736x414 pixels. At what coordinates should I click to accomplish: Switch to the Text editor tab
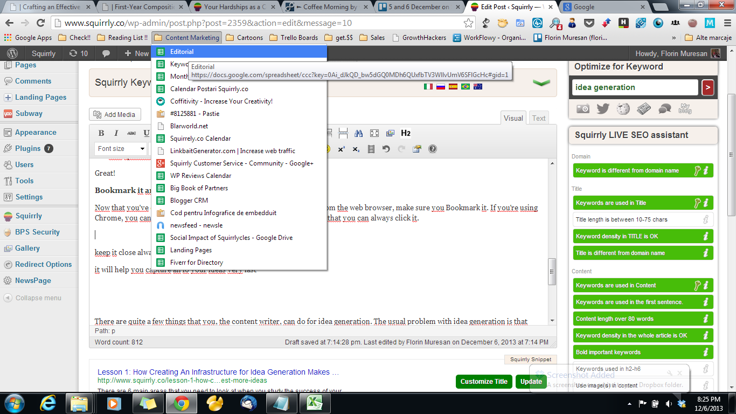coord(539,118)
